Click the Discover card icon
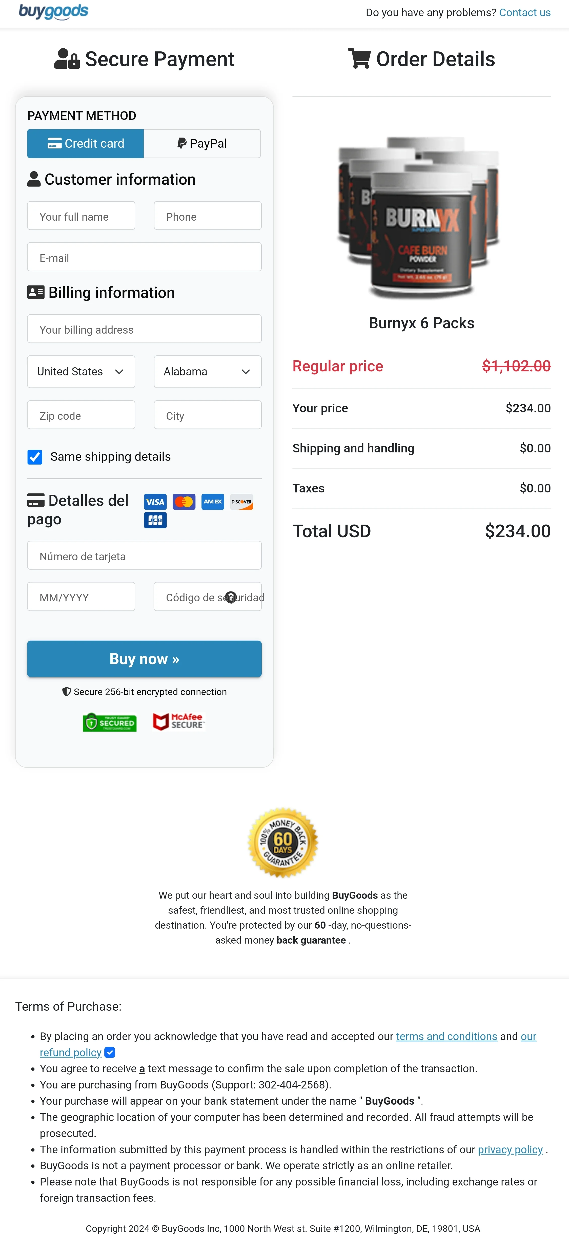569x1244 pixels. [241, 502]
